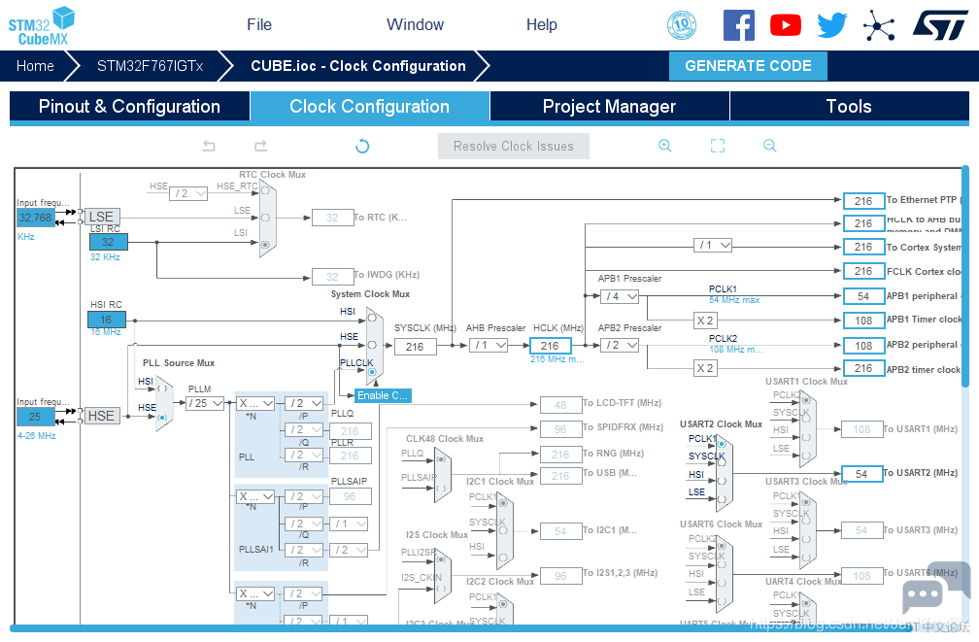Select HSE in System Clock Mux

point(371,345)
